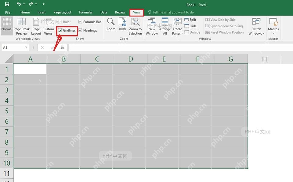Select column D header

click(131, 59)
